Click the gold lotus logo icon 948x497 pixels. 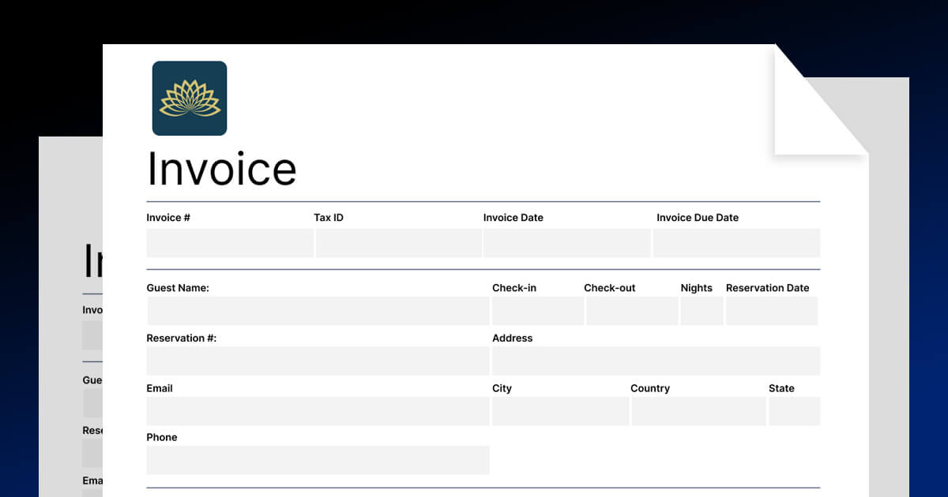[x=190, y=99]
